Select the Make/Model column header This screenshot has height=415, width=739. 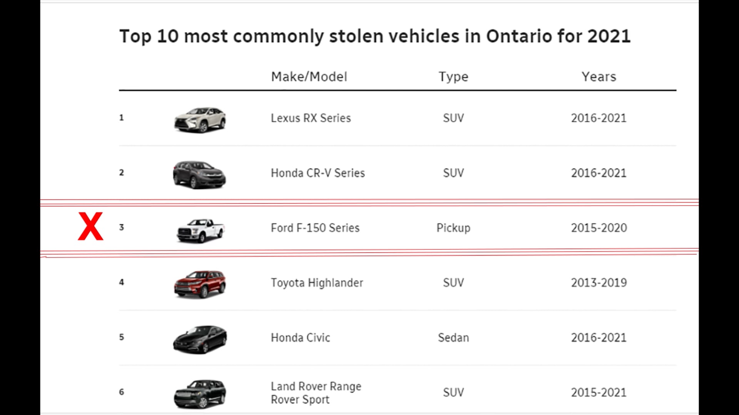click(309, 77)
